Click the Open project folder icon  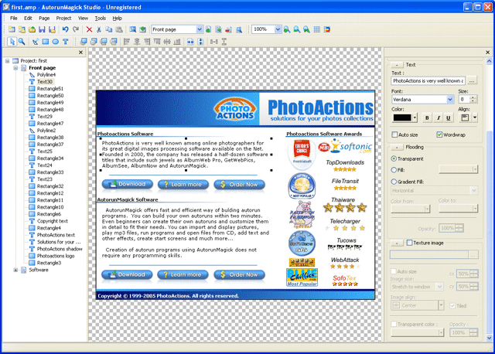[32, 29]
